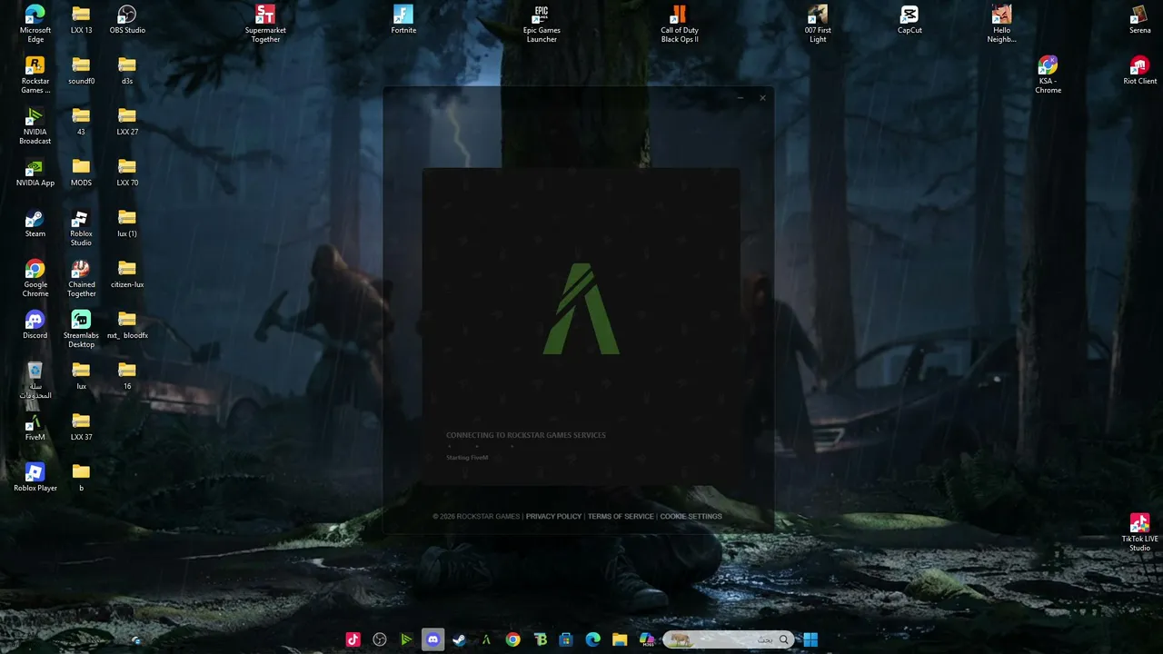Open the citizen-lux folder
This screenshot has height=654, width=1163.
pos(127,274)
